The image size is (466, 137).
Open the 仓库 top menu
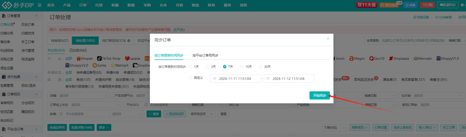[x=163, y=5]
